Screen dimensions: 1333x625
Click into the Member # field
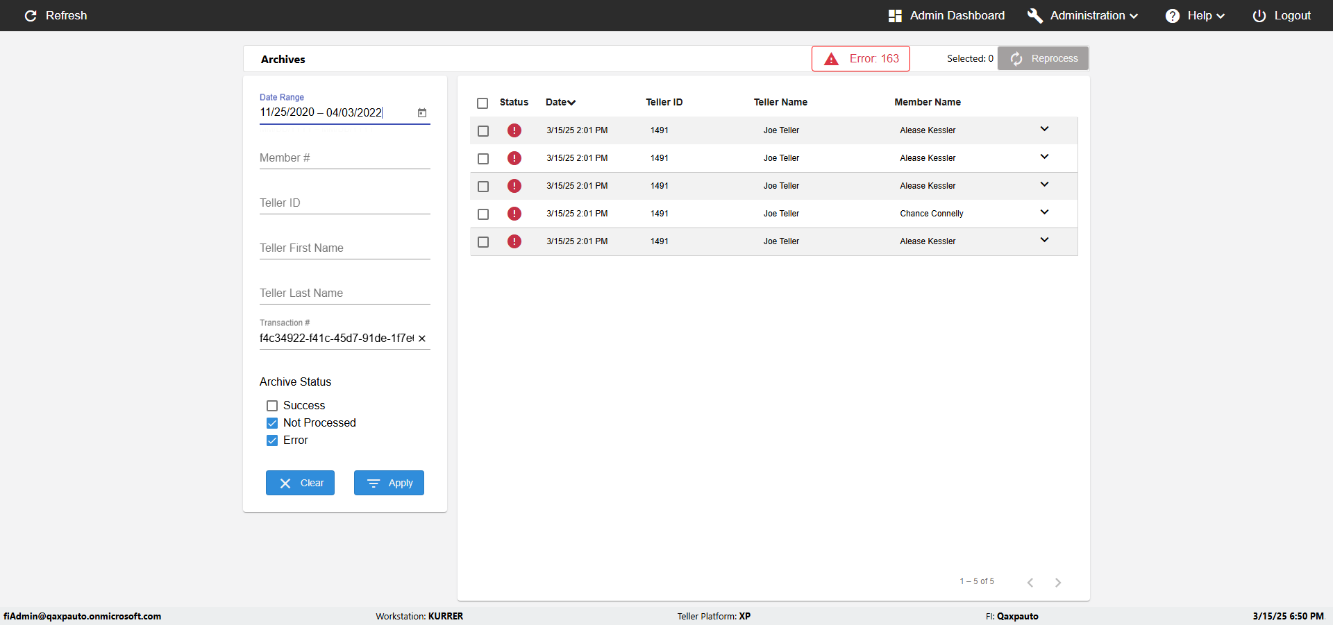point(345,158)
